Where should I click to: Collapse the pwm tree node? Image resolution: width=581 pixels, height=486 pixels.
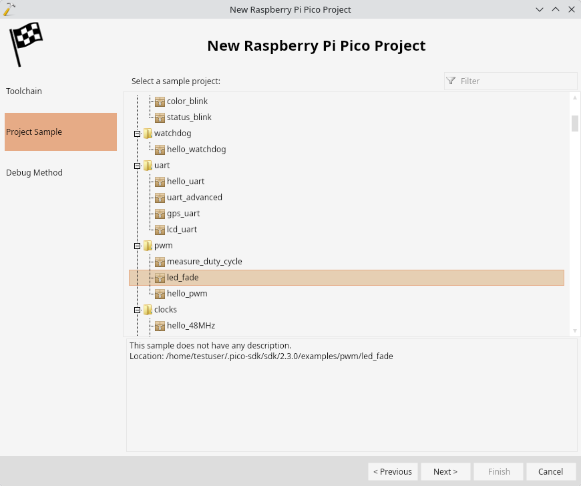pos(137,246)
